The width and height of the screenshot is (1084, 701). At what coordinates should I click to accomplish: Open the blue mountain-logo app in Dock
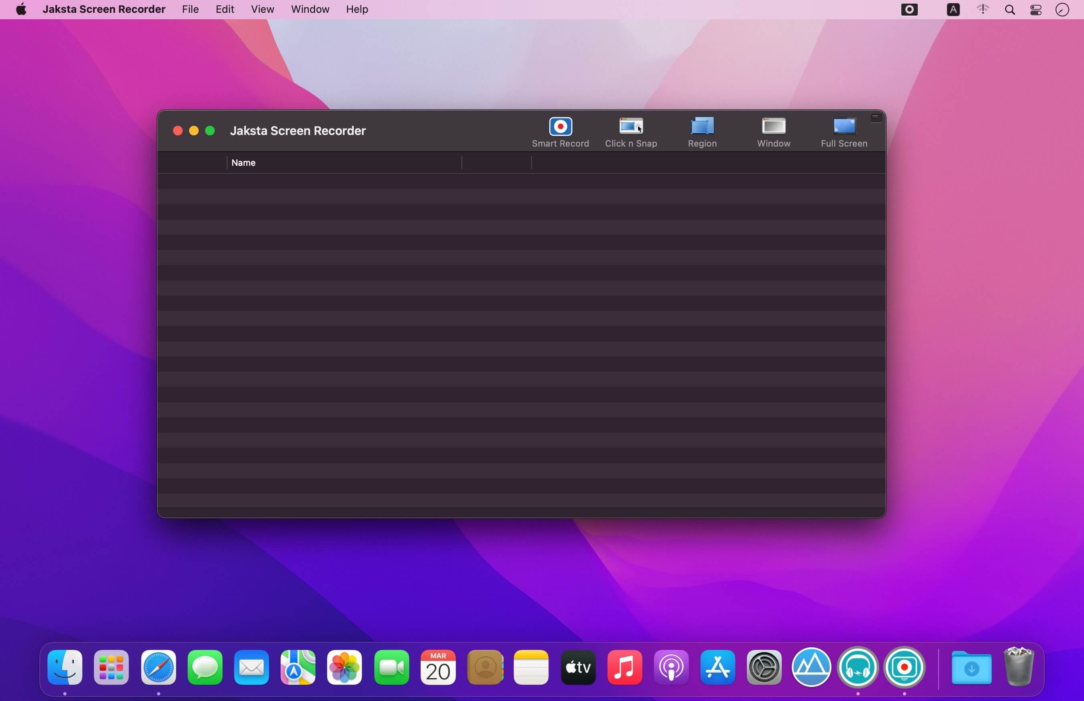click(811, 667)
